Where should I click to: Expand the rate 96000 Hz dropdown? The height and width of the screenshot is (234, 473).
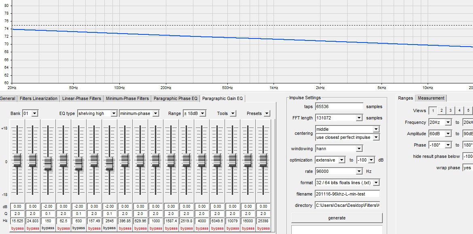(359, 171)
